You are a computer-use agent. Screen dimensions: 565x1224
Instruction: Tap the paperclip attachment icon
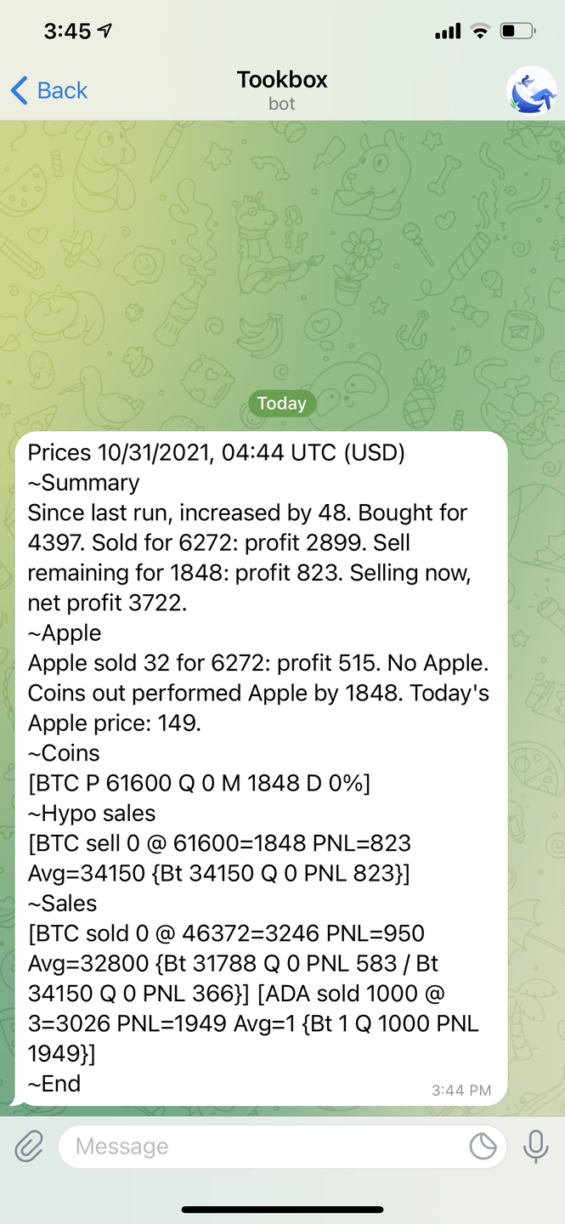point(29,1147)
